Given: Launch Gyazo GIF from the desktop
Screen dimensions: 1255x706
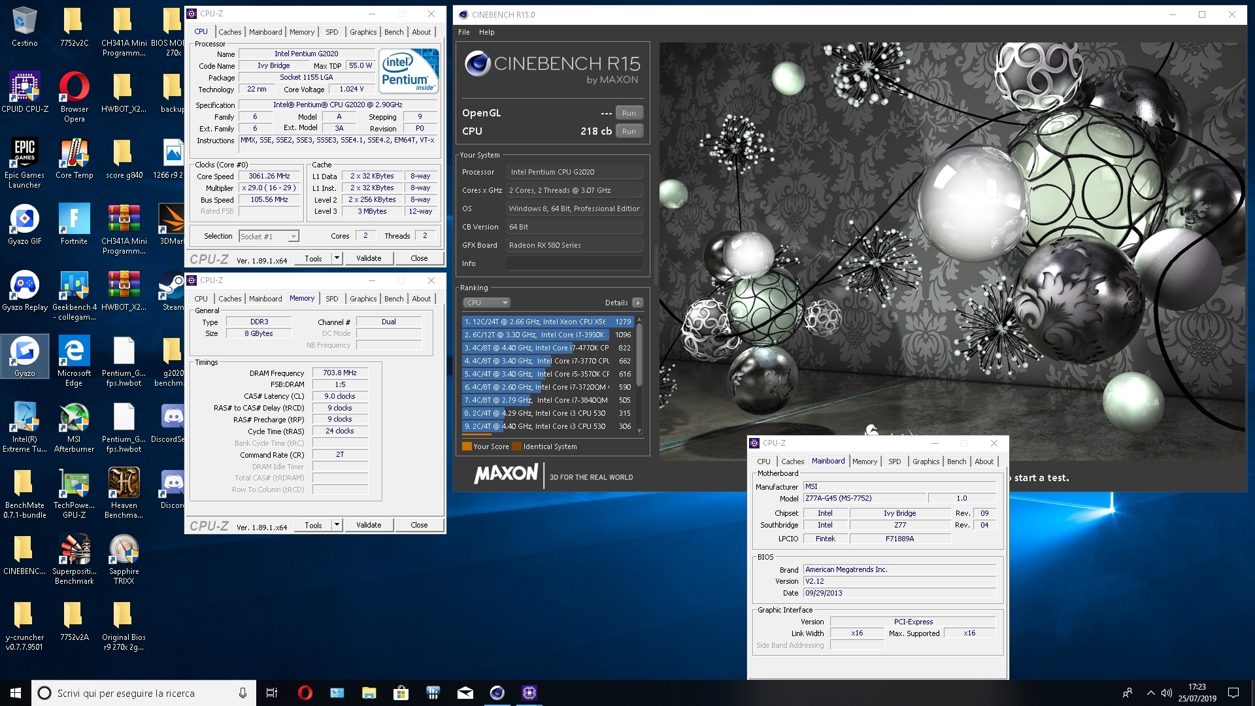Looking at the screenshot, I should pos(24,226).
